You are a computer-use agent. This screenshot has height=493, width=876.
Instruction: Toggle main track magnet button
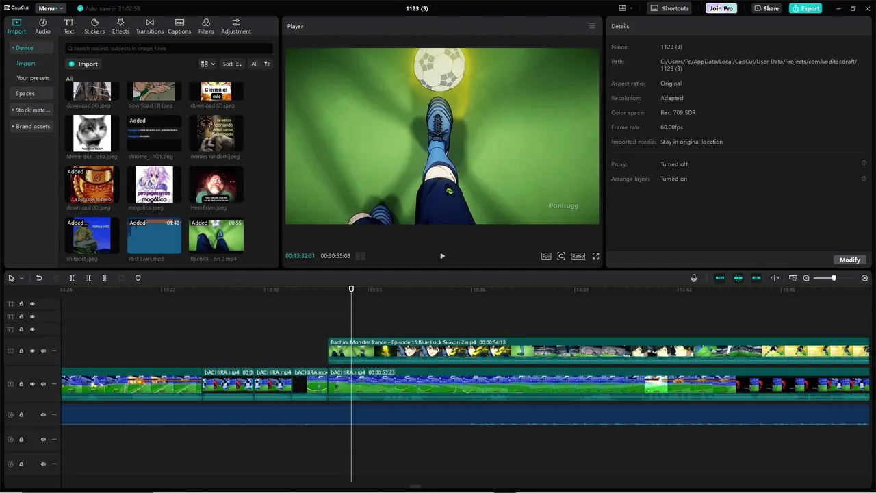pos(720,278)
